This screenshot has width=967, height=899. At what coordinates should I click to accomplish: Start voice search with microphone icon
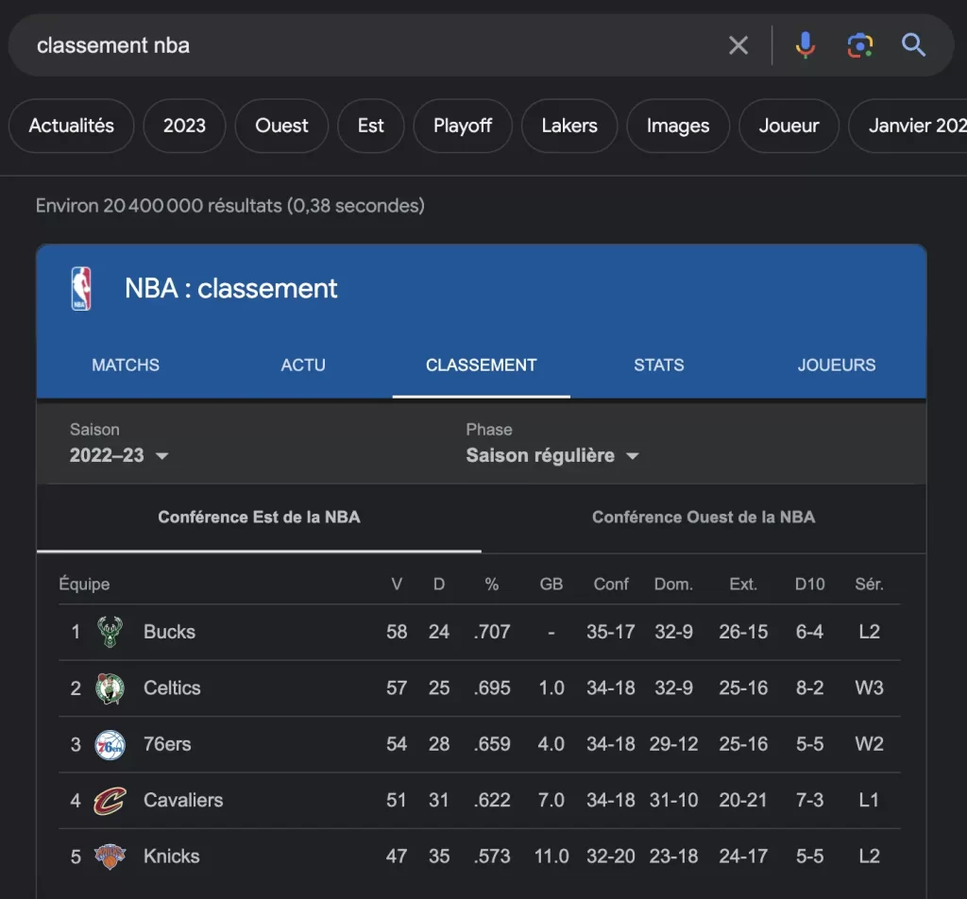(805, 45)
